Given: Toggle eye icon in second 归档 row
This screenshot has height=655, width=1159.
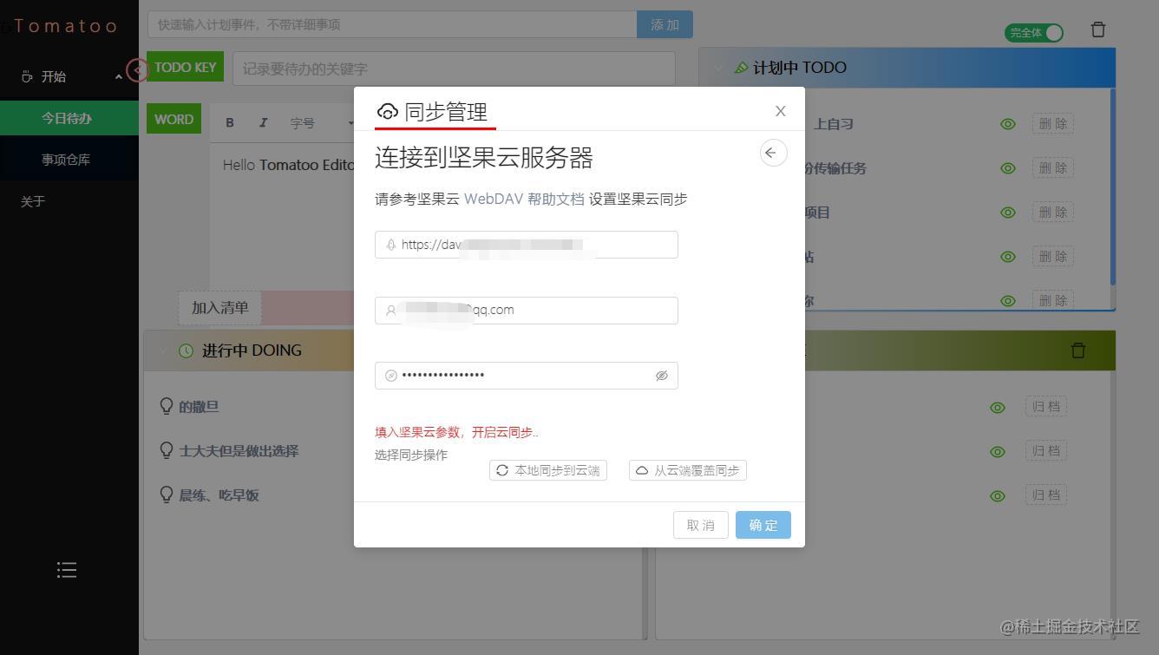Looking at the screenshot, I should click(x=998, y=451).
